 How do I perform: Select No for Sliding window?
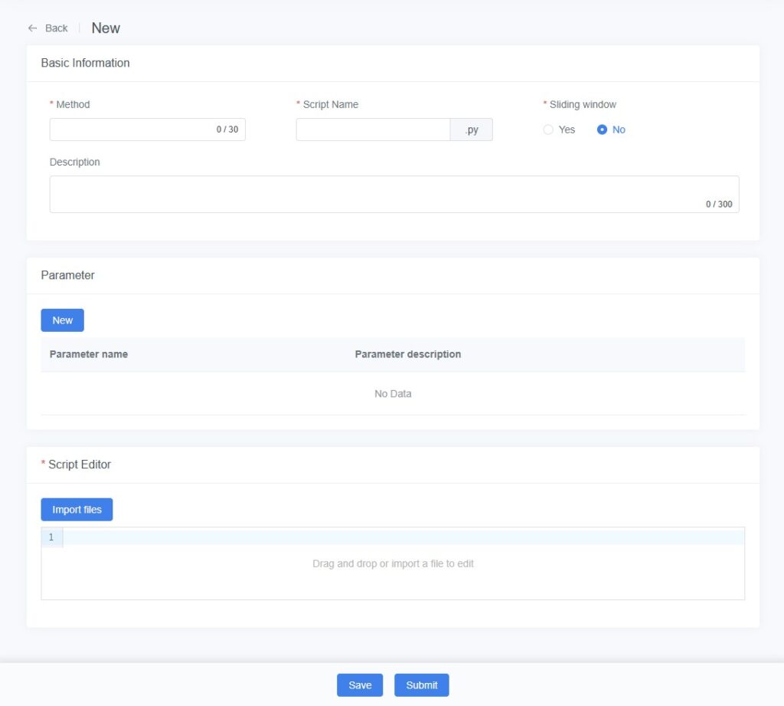[602, 130]
